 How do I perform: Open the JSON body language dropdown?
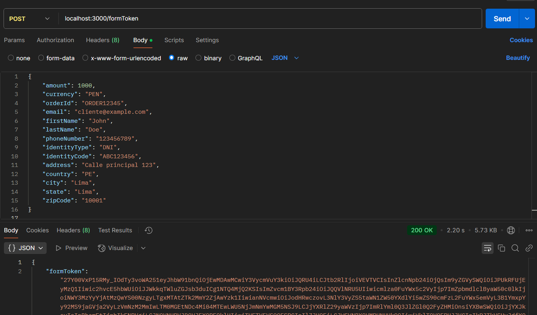[x=285, y=58]
